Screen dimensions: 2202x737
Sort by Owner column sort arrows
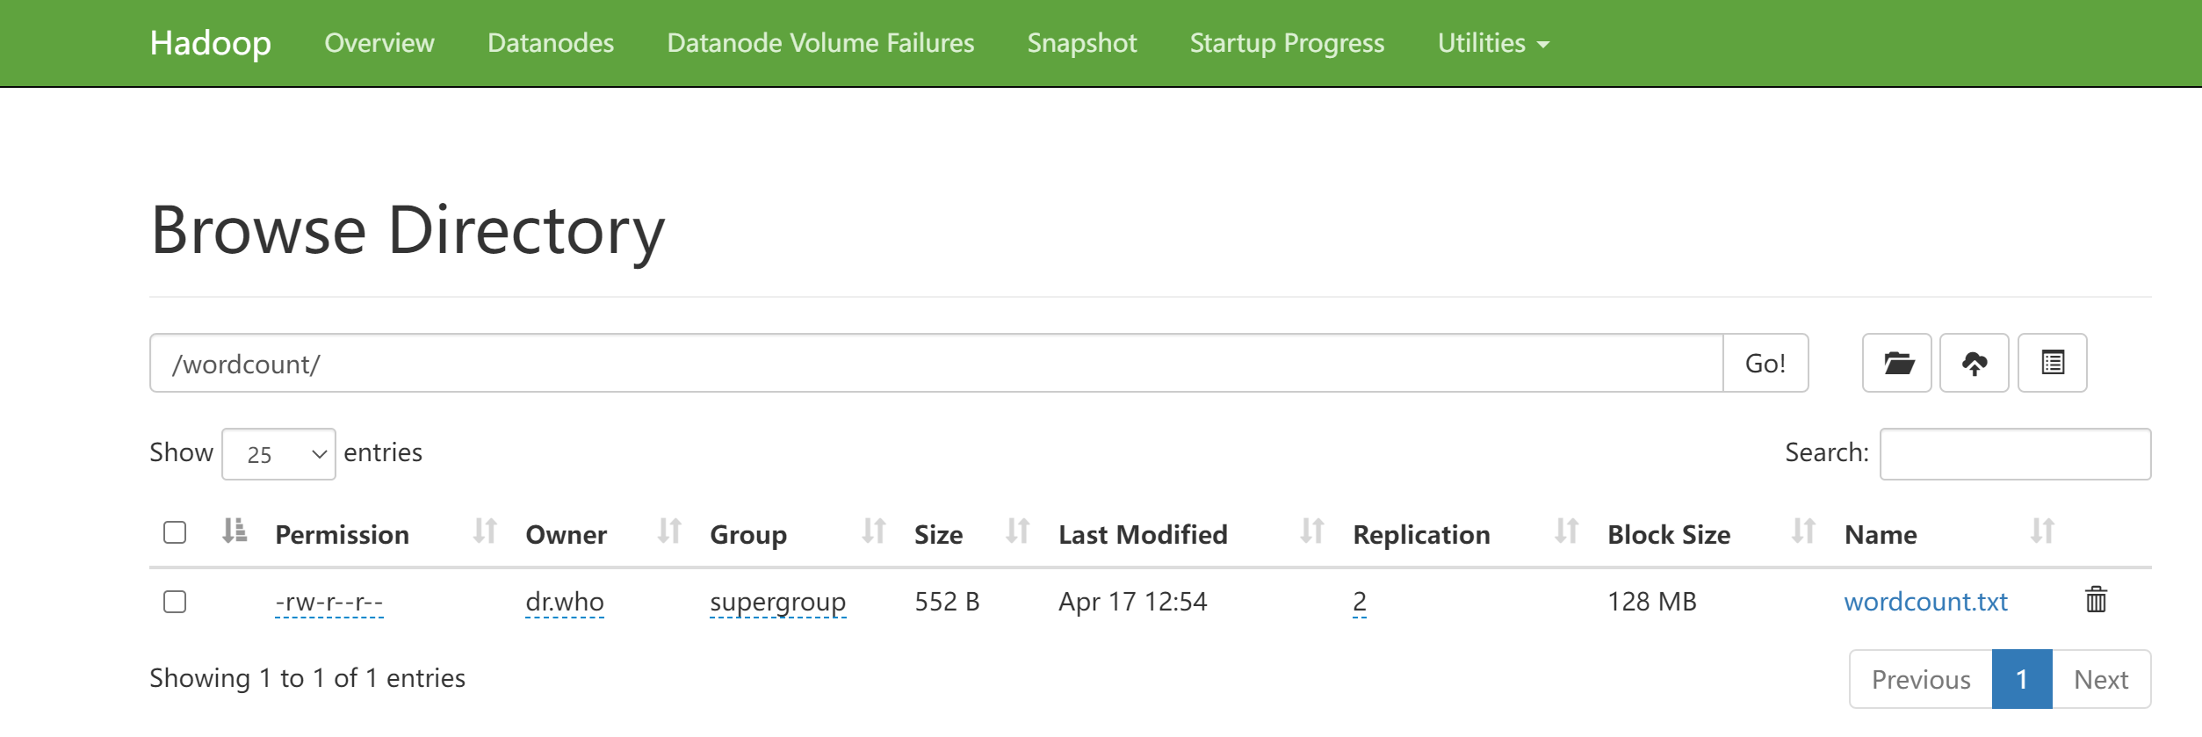point(669,531)
